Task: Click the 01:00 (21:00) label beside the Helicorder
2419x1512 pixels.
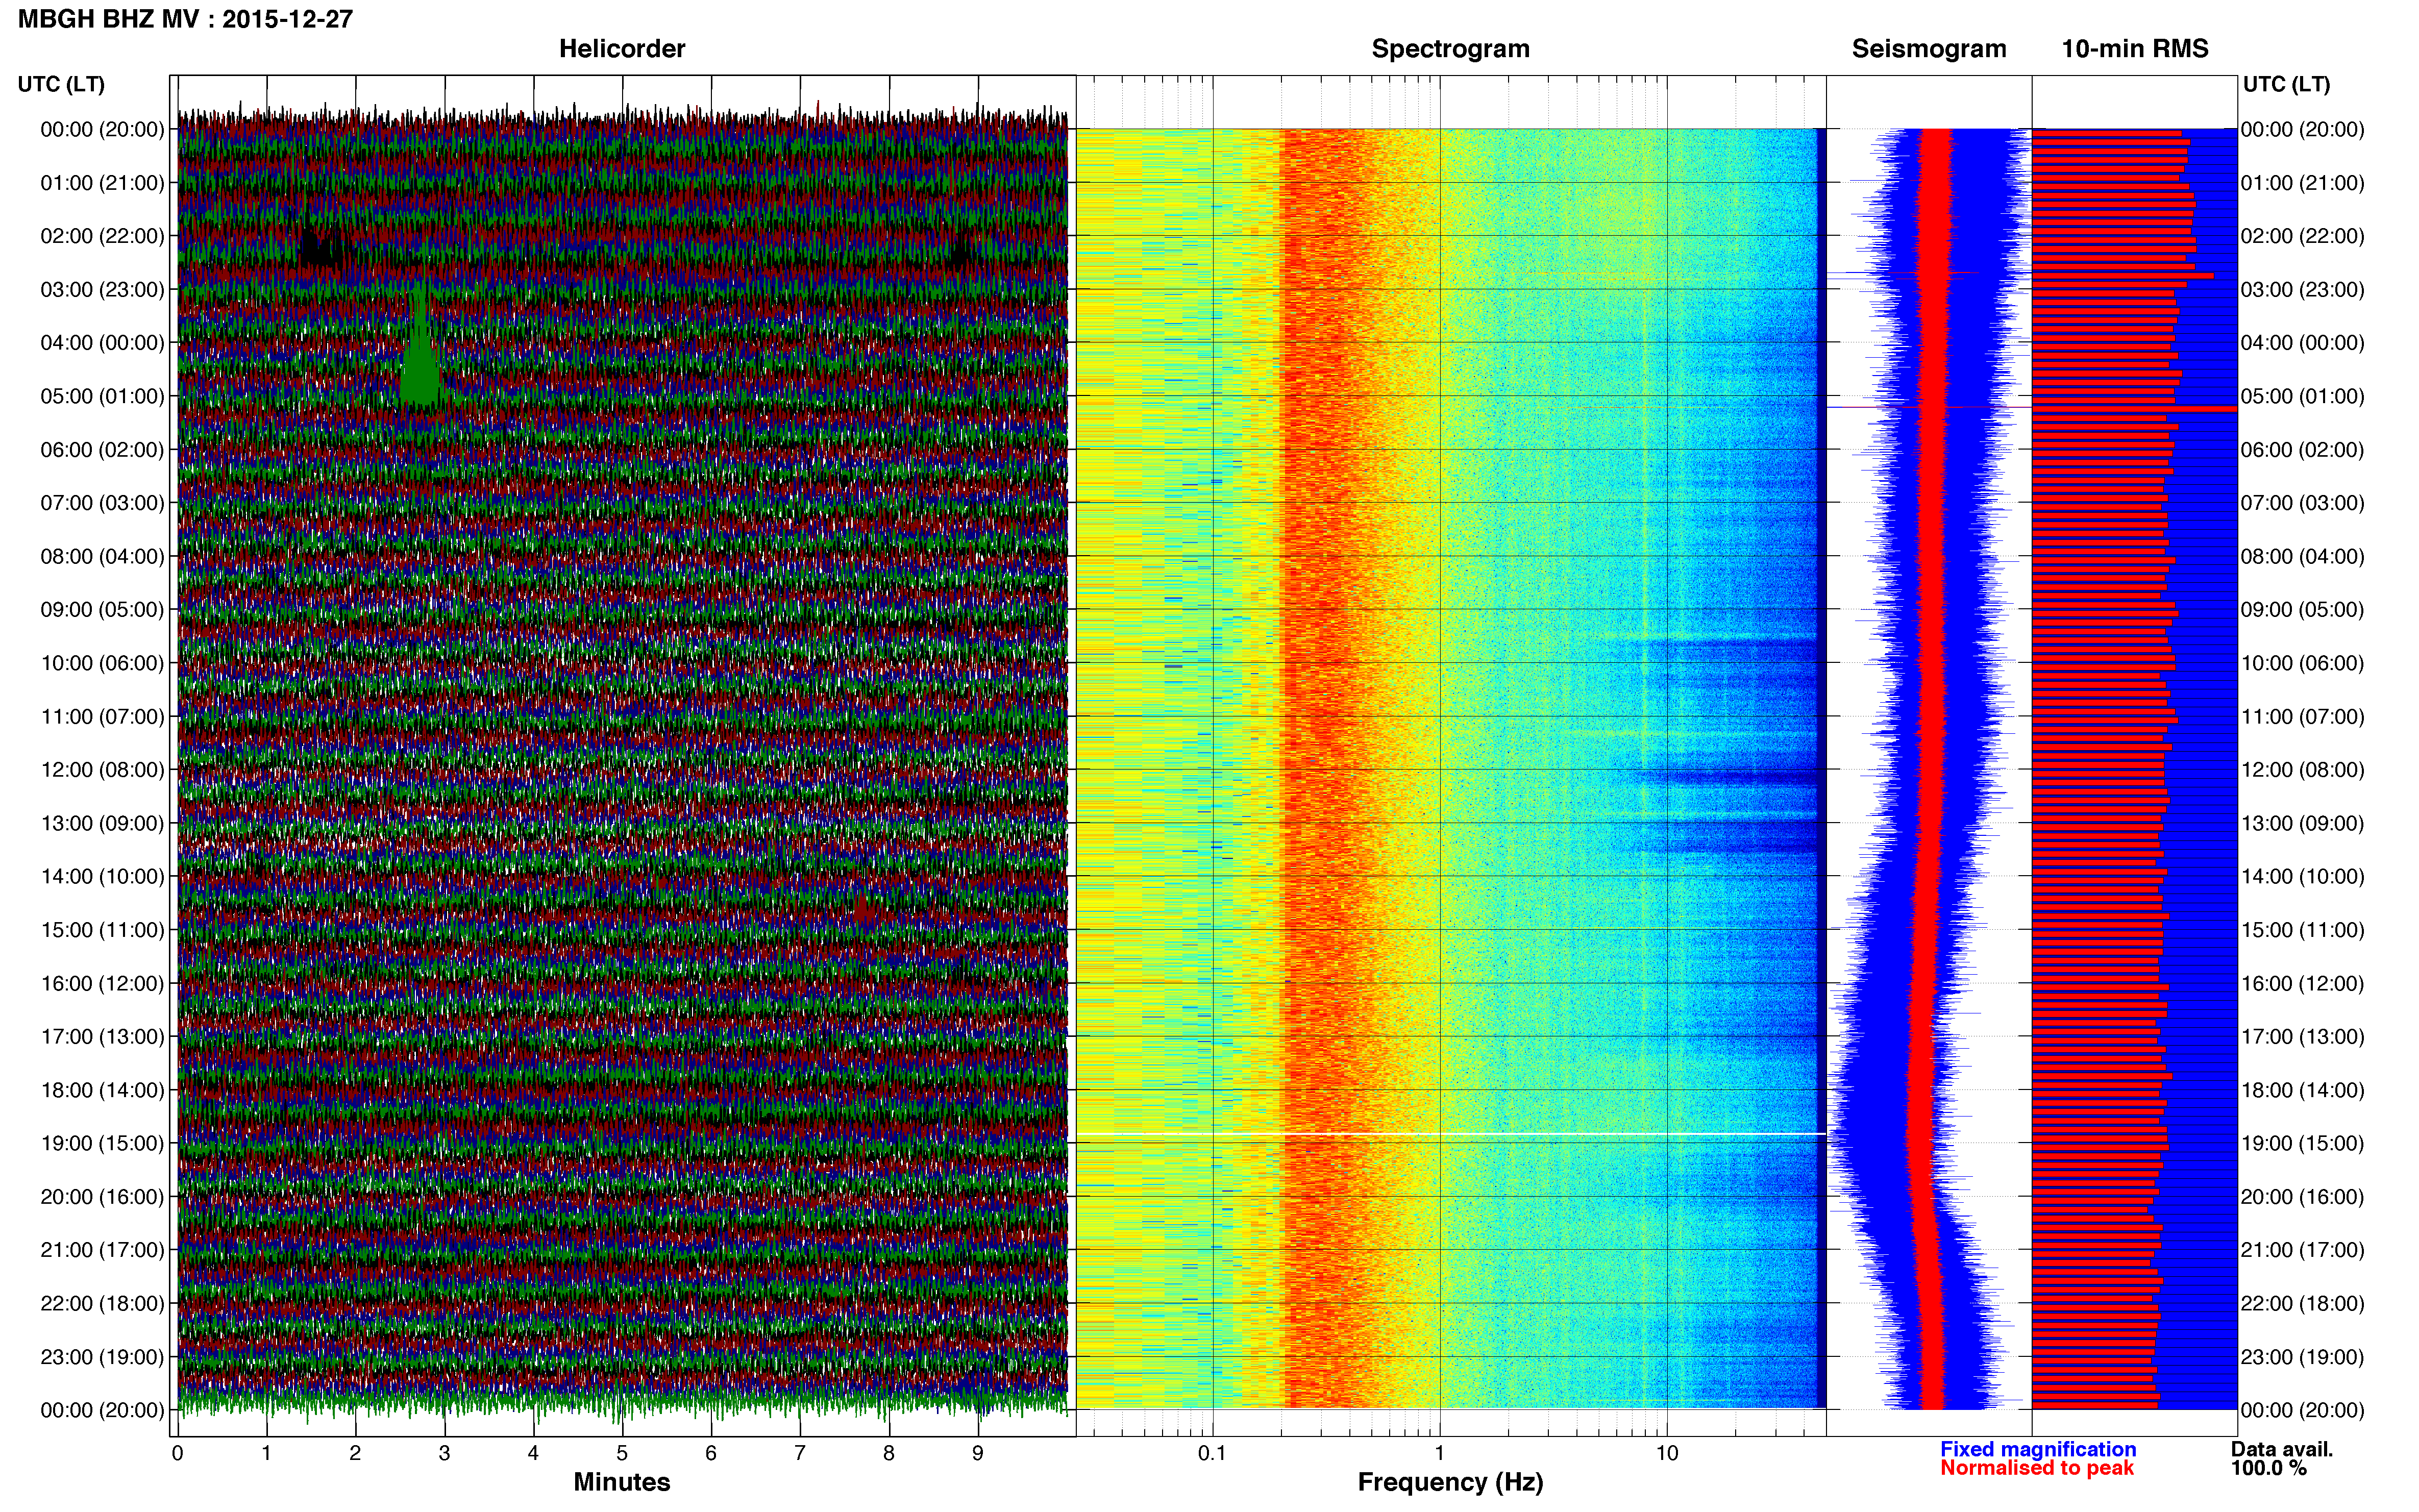Action: coord(102,183)
